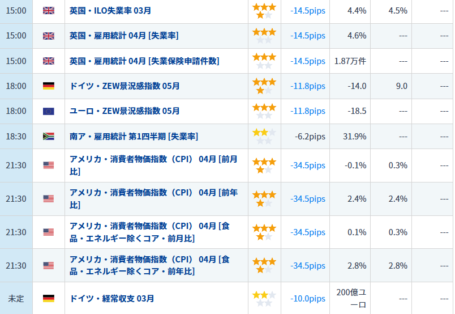455x314 pixels.
Task: Click US flag beside CPI 04月 [前月比]
Action: pyautogui.click(x=49, y=166)
